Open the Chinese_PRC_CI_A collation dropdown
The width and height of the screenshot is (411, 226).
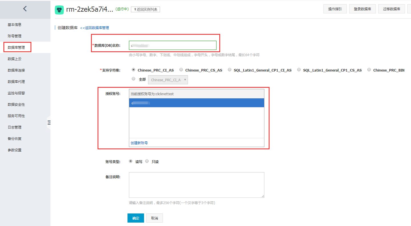tap(168, 80)
